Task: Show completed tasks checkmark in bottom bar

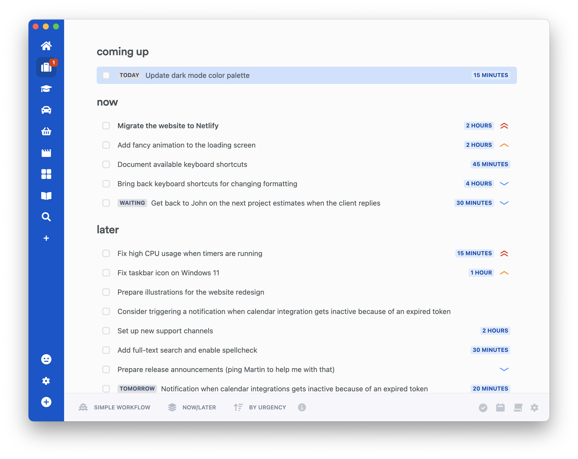Action: pyautogui.click(x=483, y=408)
